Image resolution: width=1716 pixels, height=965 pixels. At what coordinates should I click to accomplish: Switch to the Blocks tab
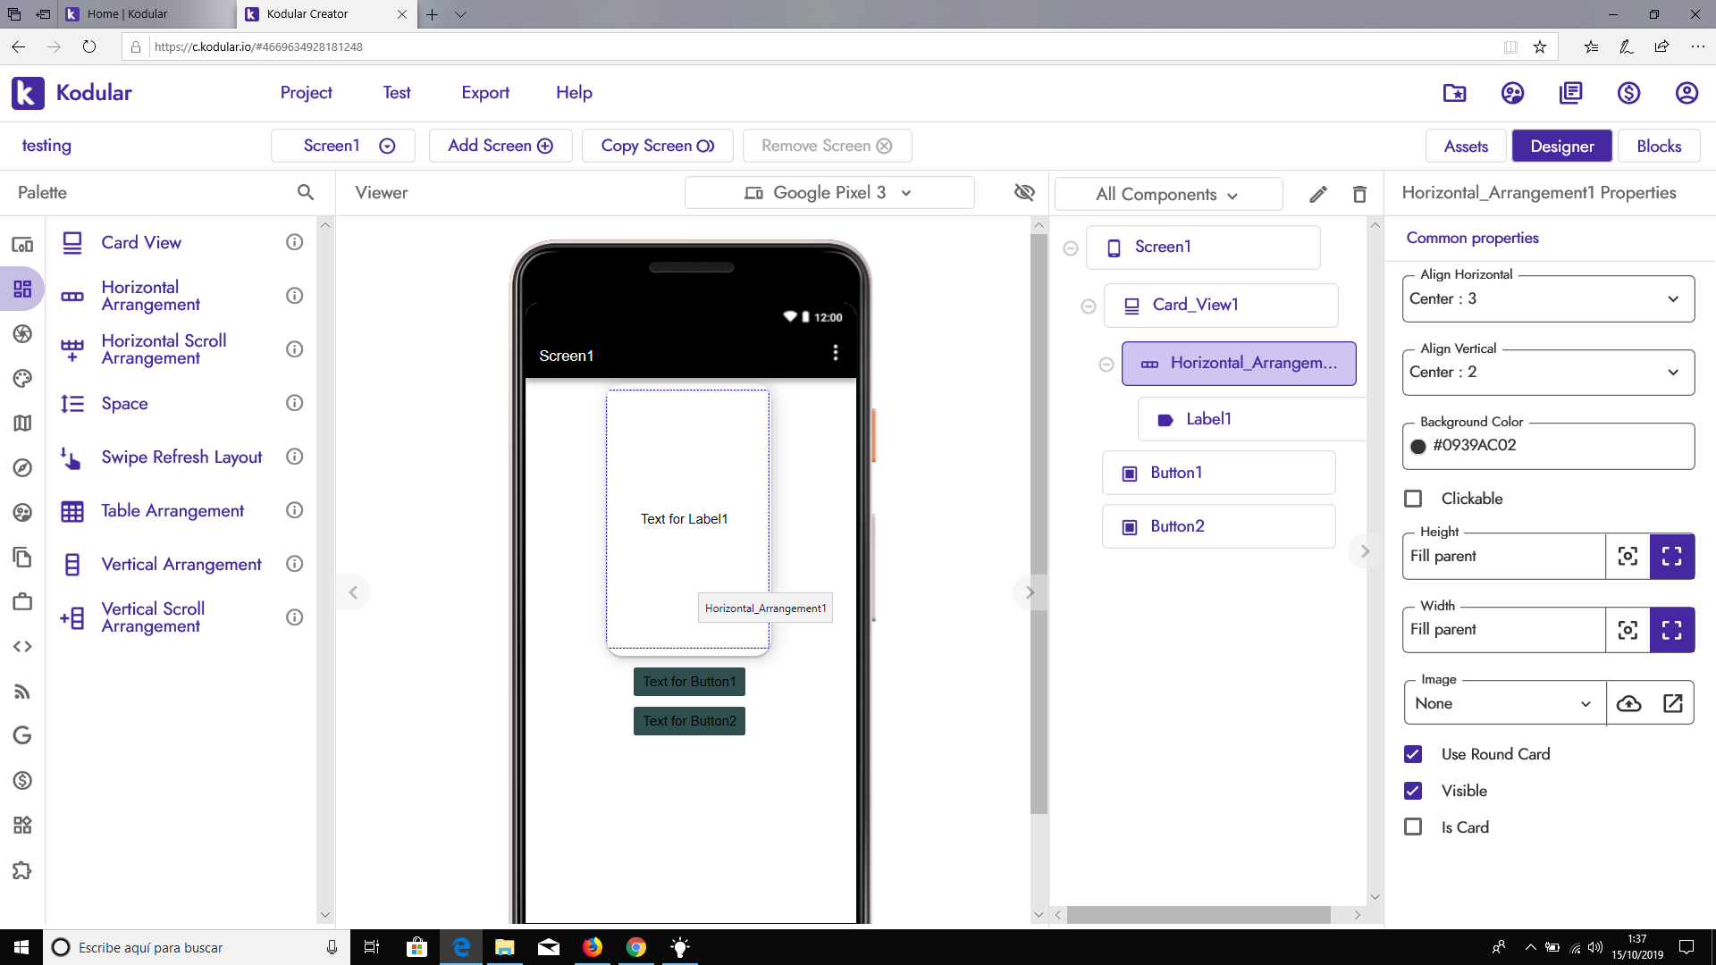pos(1658,146)
